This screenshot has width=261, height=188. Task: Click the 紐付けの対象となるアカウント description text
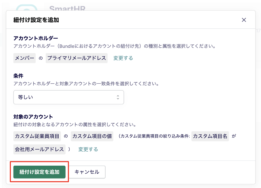pos(75,124)
